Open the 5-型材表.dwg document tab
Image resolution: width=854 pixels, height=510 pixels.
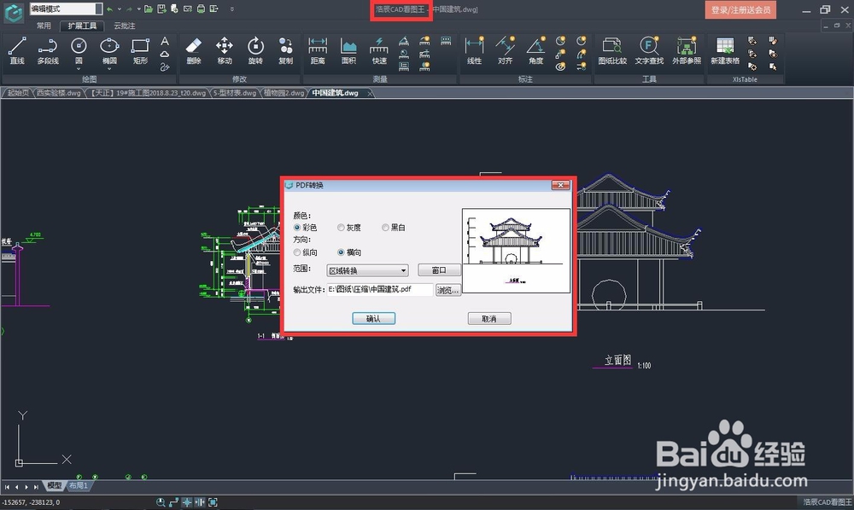coord(235,93)
